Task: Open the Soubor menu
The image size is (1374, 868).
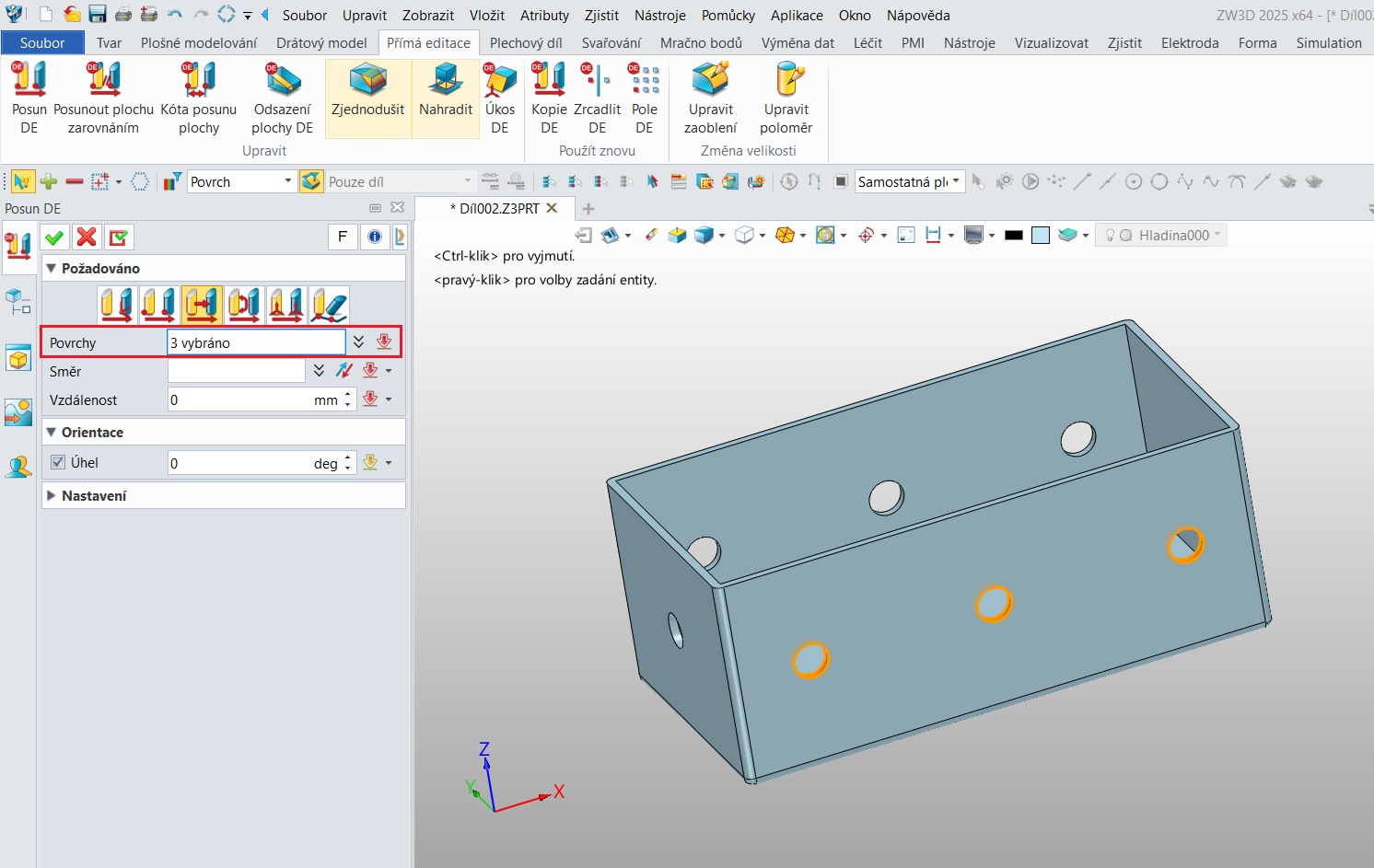Action: coord(305,16)
